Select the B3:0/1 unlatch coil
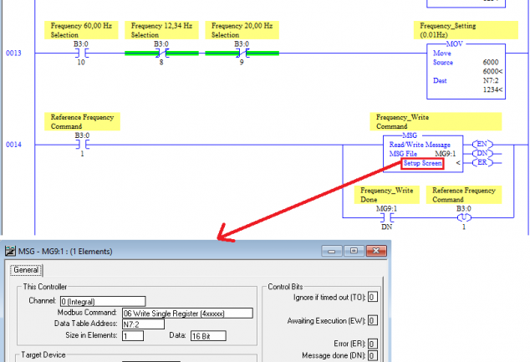 tap(464, 217)
